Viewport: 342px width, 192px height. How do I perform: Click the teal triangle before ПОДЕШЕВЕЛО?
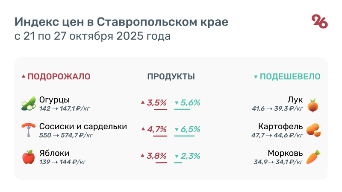[x=256, y=77]
